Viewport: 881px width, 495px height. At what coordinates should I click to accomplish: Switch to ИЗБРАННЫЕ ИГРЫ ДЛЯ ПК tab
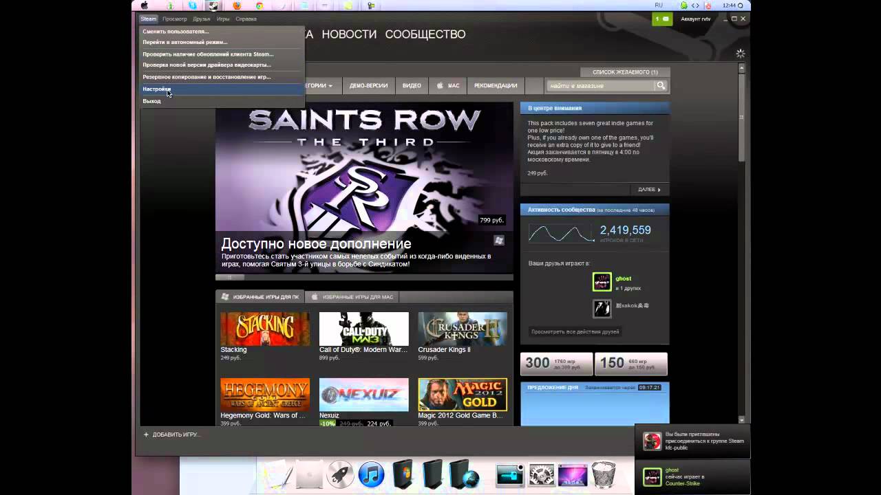click(x=259, y=297)
